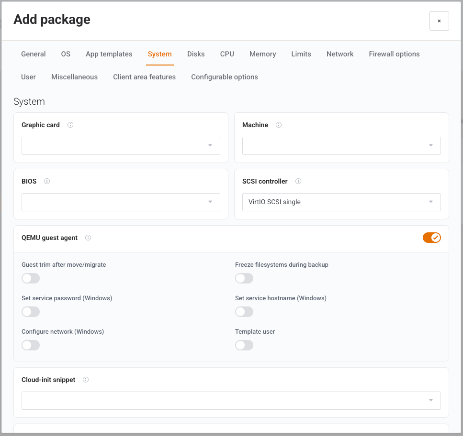Open the CPU tab
Viewport: 463px width, 436px height.
(227, 54)
